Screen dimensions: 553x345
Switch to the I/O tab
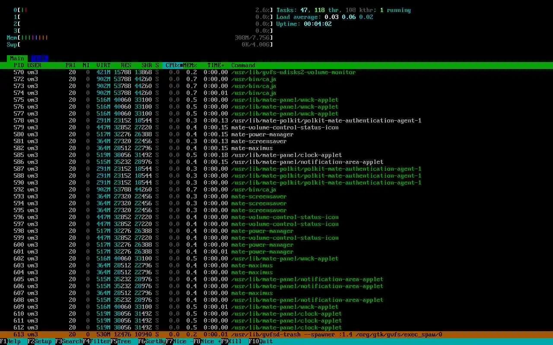pos(39,58)
